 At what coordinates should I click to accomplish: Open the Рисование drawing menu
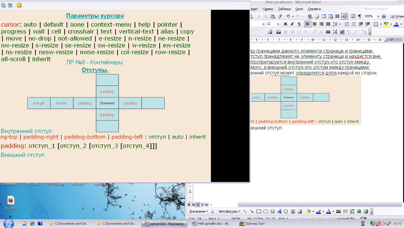(199, 211)
